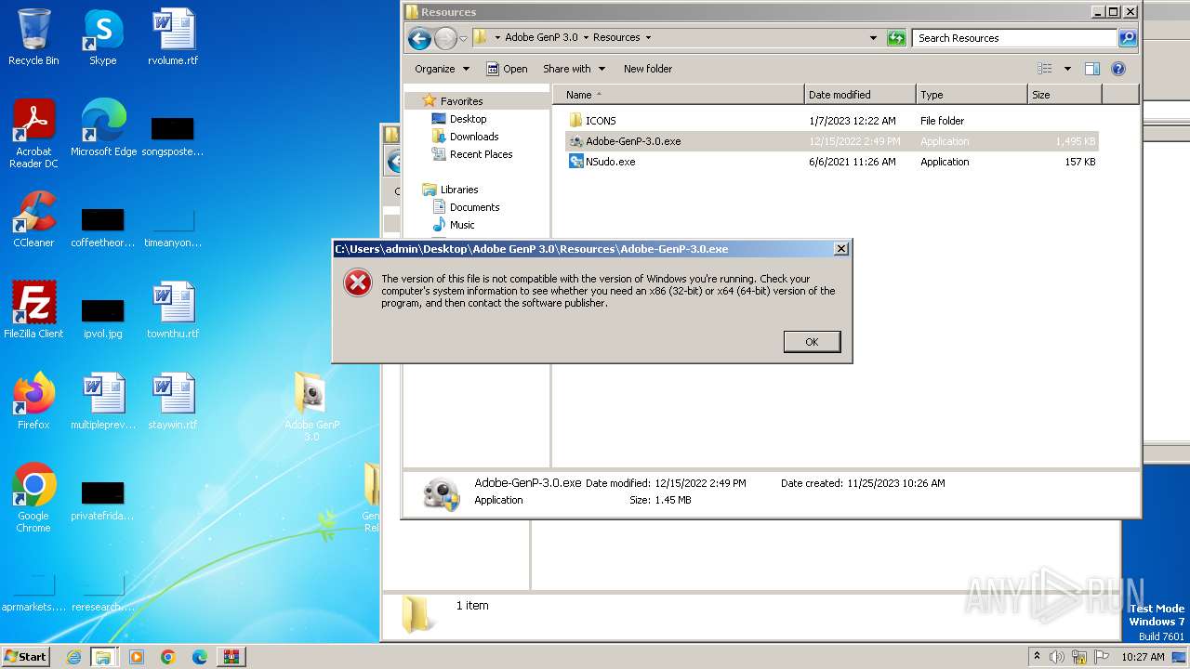
Task: Open the Recycle Bin desktop icon
Action: point(33,37)
